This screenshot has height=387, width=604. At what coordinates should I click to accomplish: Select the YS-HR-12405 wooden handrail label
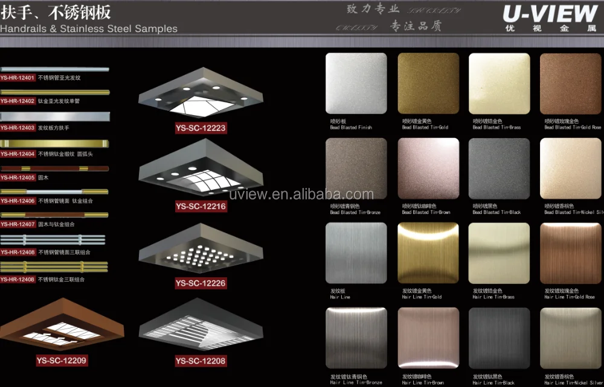click(x=18, y=177)
